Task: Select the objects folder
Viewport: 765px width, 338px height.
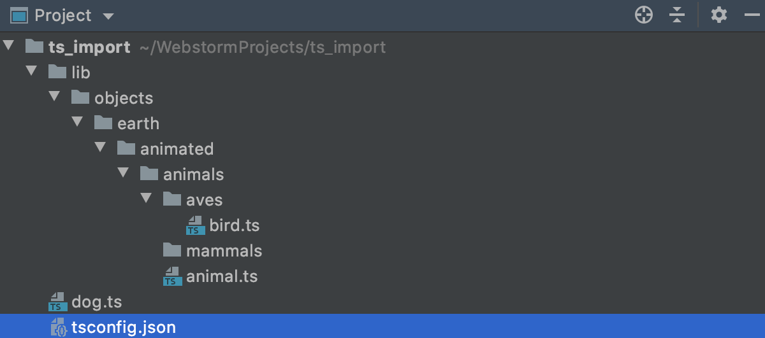Action: point(124,98)
